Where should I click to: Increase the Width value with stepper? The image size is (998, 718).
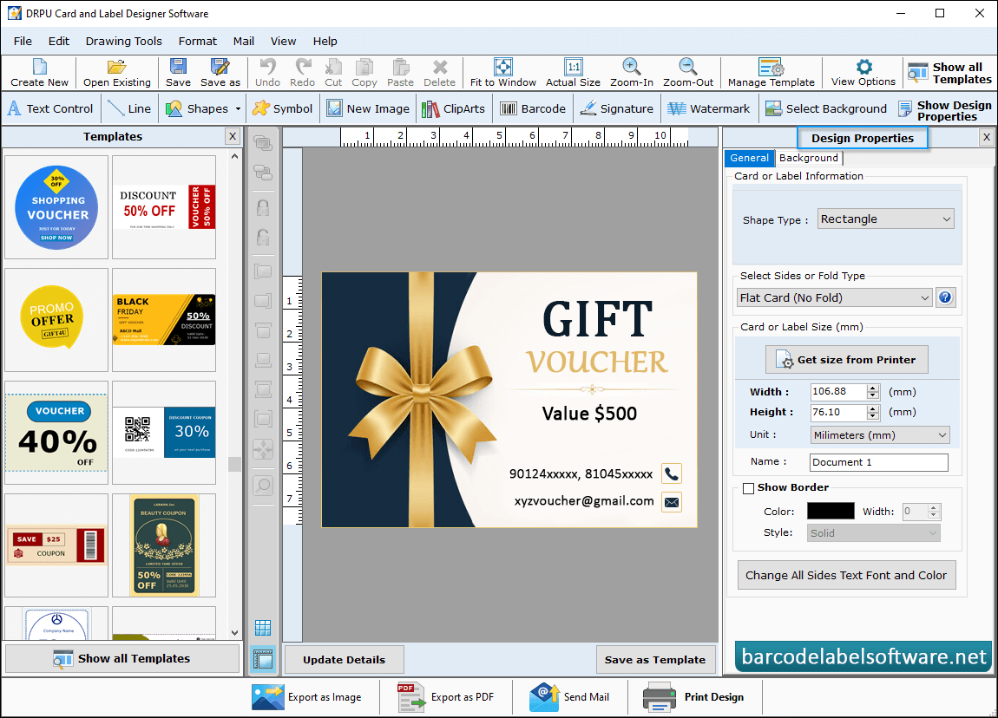(873, 388)
